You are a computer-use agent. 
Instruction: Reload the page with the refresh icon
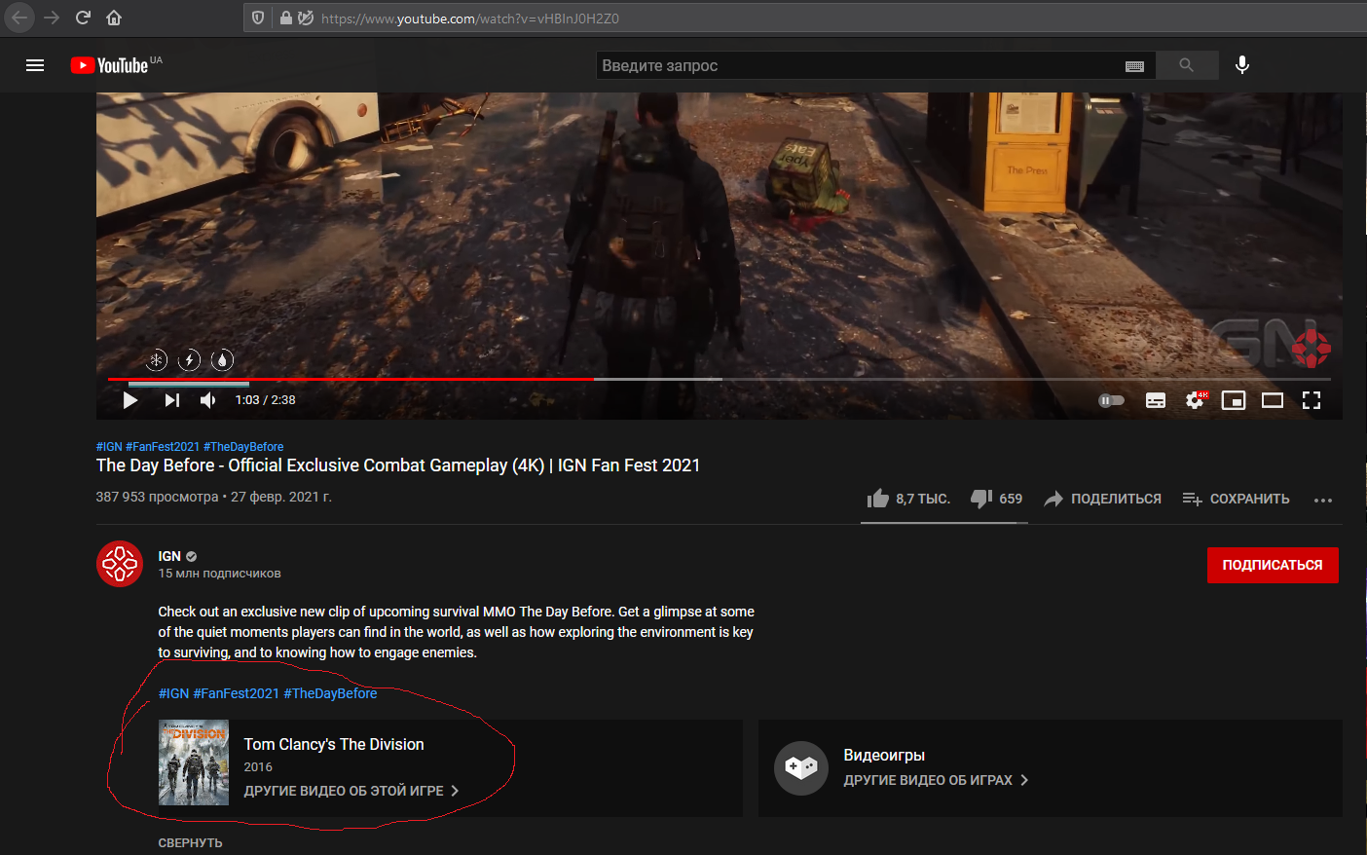(83, 18)
